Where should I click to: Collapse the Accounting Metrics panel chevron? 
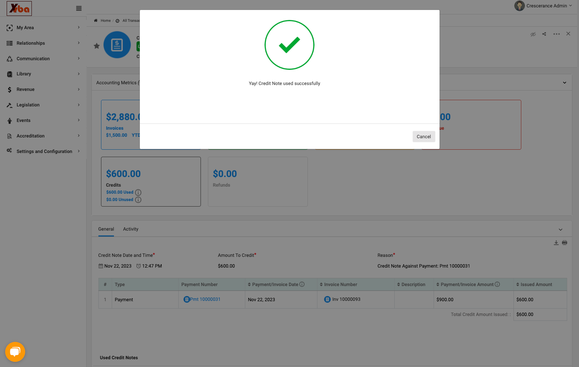565,83
